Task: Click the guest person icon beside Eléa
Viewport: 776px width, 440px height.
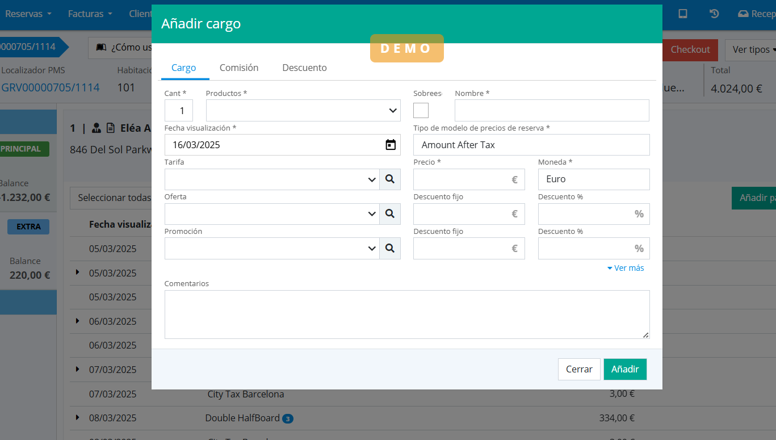Action: click(97, 128)
